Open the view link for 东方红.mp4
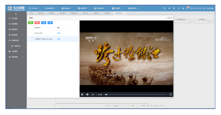This screenshot has width=221, height=115. click(x=59, y=33)
